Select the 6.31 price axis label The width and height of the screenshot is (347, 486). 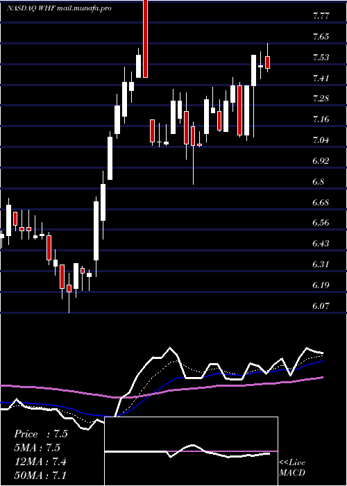[x=321, y=265]
